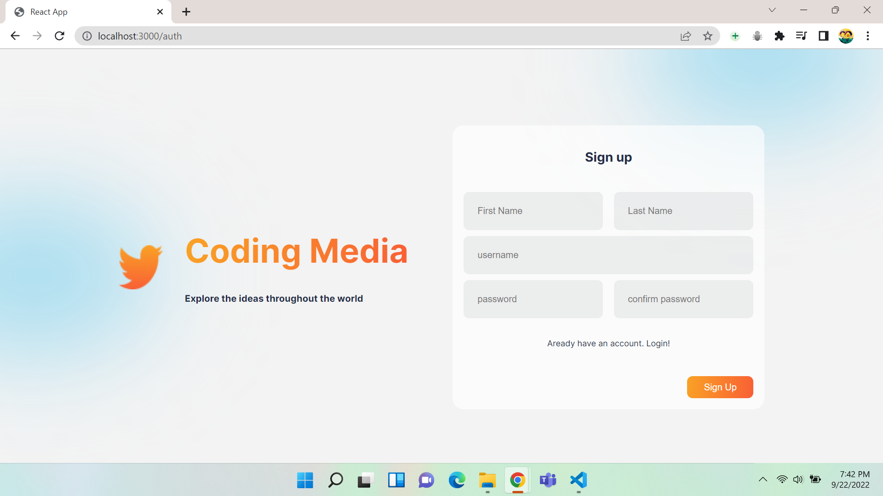Open File Explorer from the taskbar
Viewport: 883px width, 496px height.
[487, 480]
